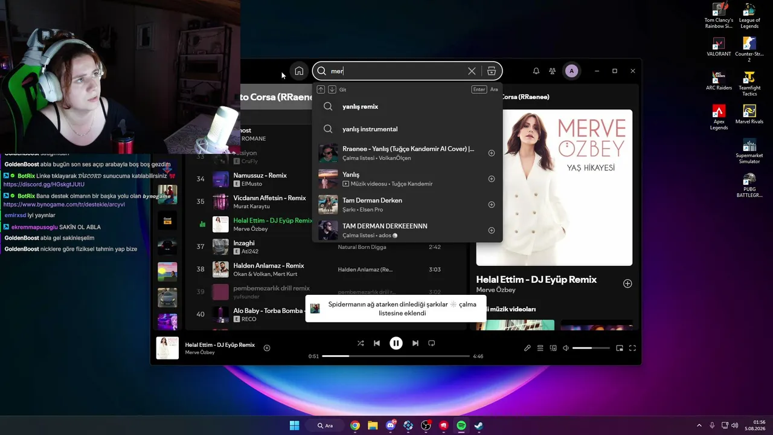This screenshot has width=773, height=435.
Task: Open artist "Murat Karaytu" from the track list
Action: tap(251, 207)
